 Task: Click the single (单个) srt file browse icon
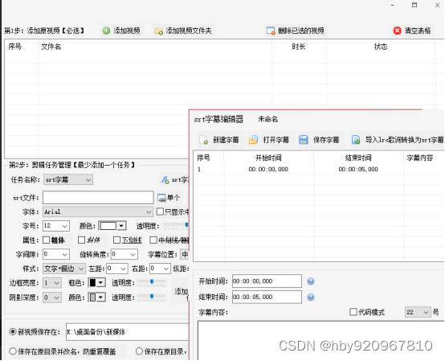click(161, 198)
